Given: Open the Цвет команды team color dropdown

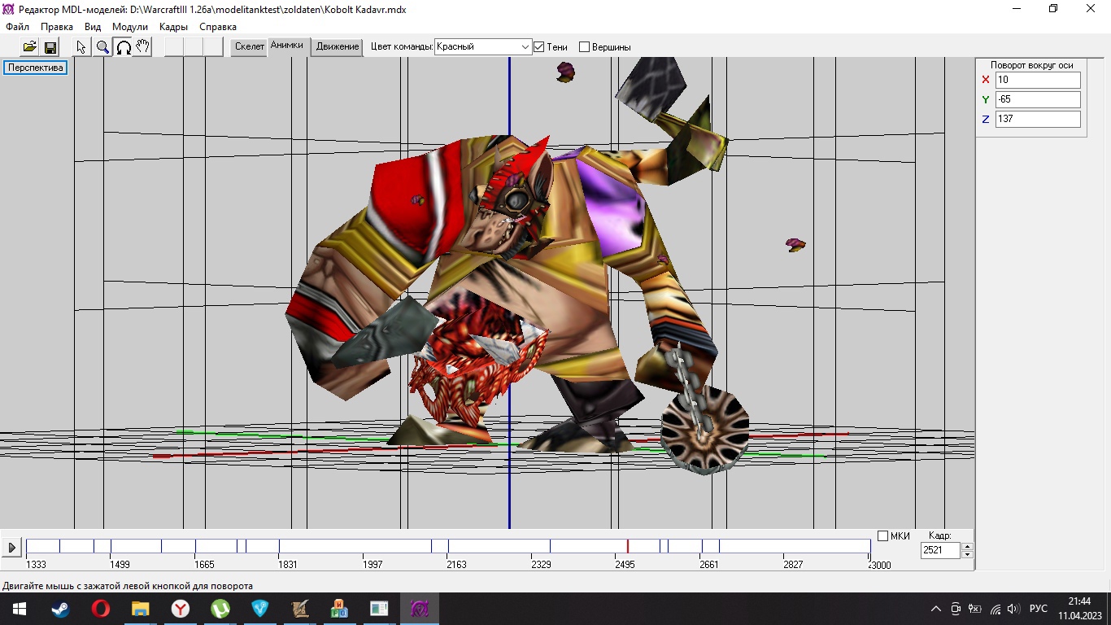Looking at the screenshot, I should pos(483,47).
